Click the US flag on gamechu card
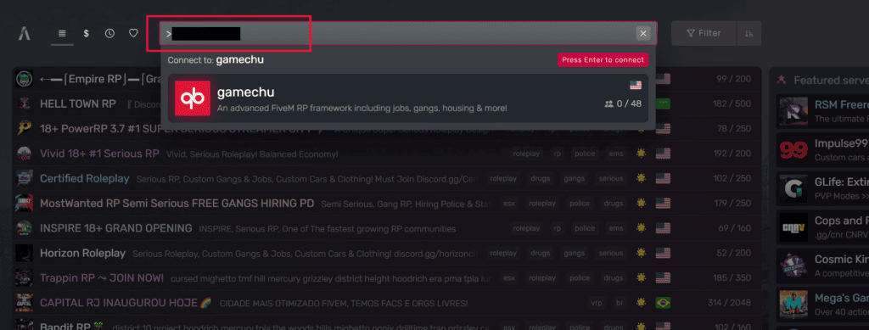 tap(636, 86)
